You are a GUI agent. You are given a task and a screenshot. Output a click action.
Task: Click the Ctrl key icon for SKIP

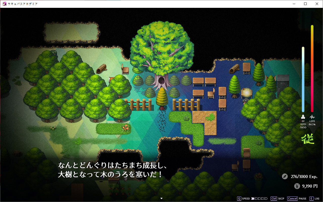pos(274,198)
